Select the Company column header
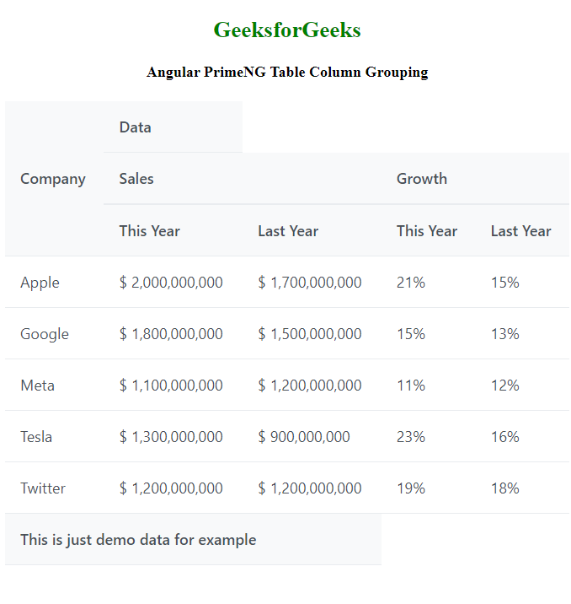 (x=53, y=179)
